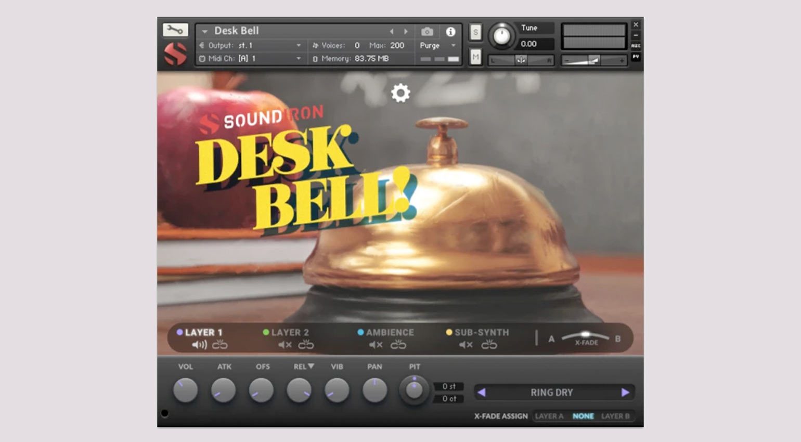Unmute Layer 2 speaker icon
801x442 pixels.
(x=285, y=345)
